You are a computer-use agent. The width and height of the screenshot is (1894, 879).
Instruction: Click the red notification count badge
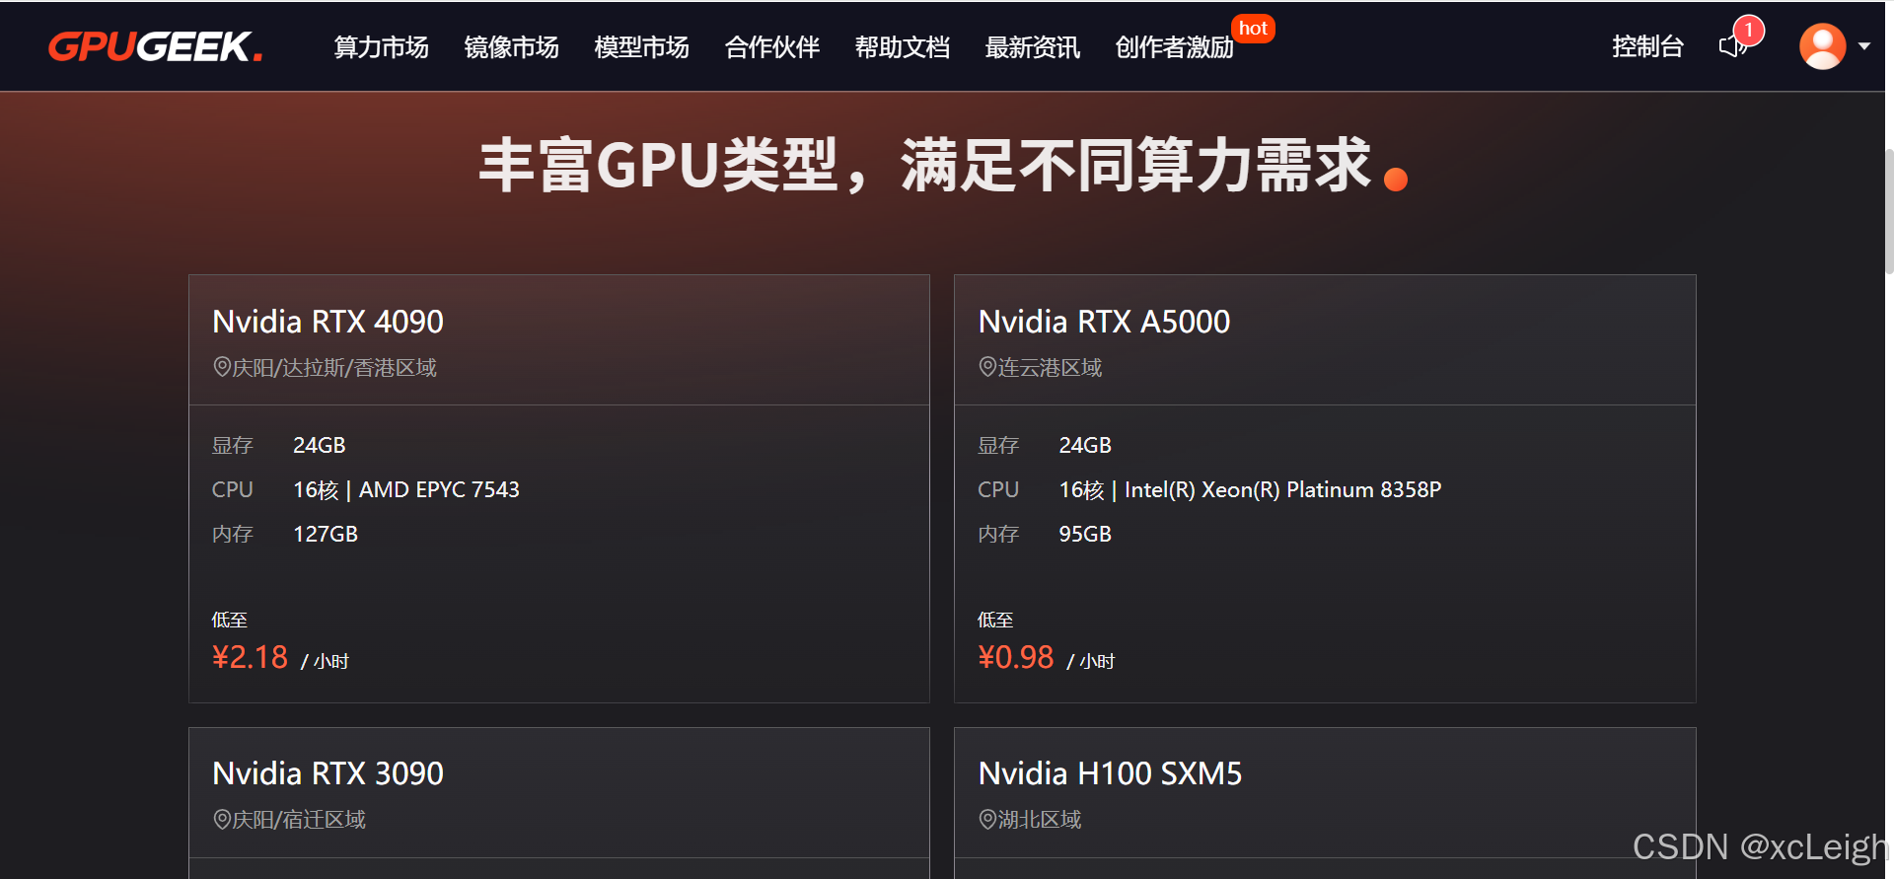(x=1749, y=30)
